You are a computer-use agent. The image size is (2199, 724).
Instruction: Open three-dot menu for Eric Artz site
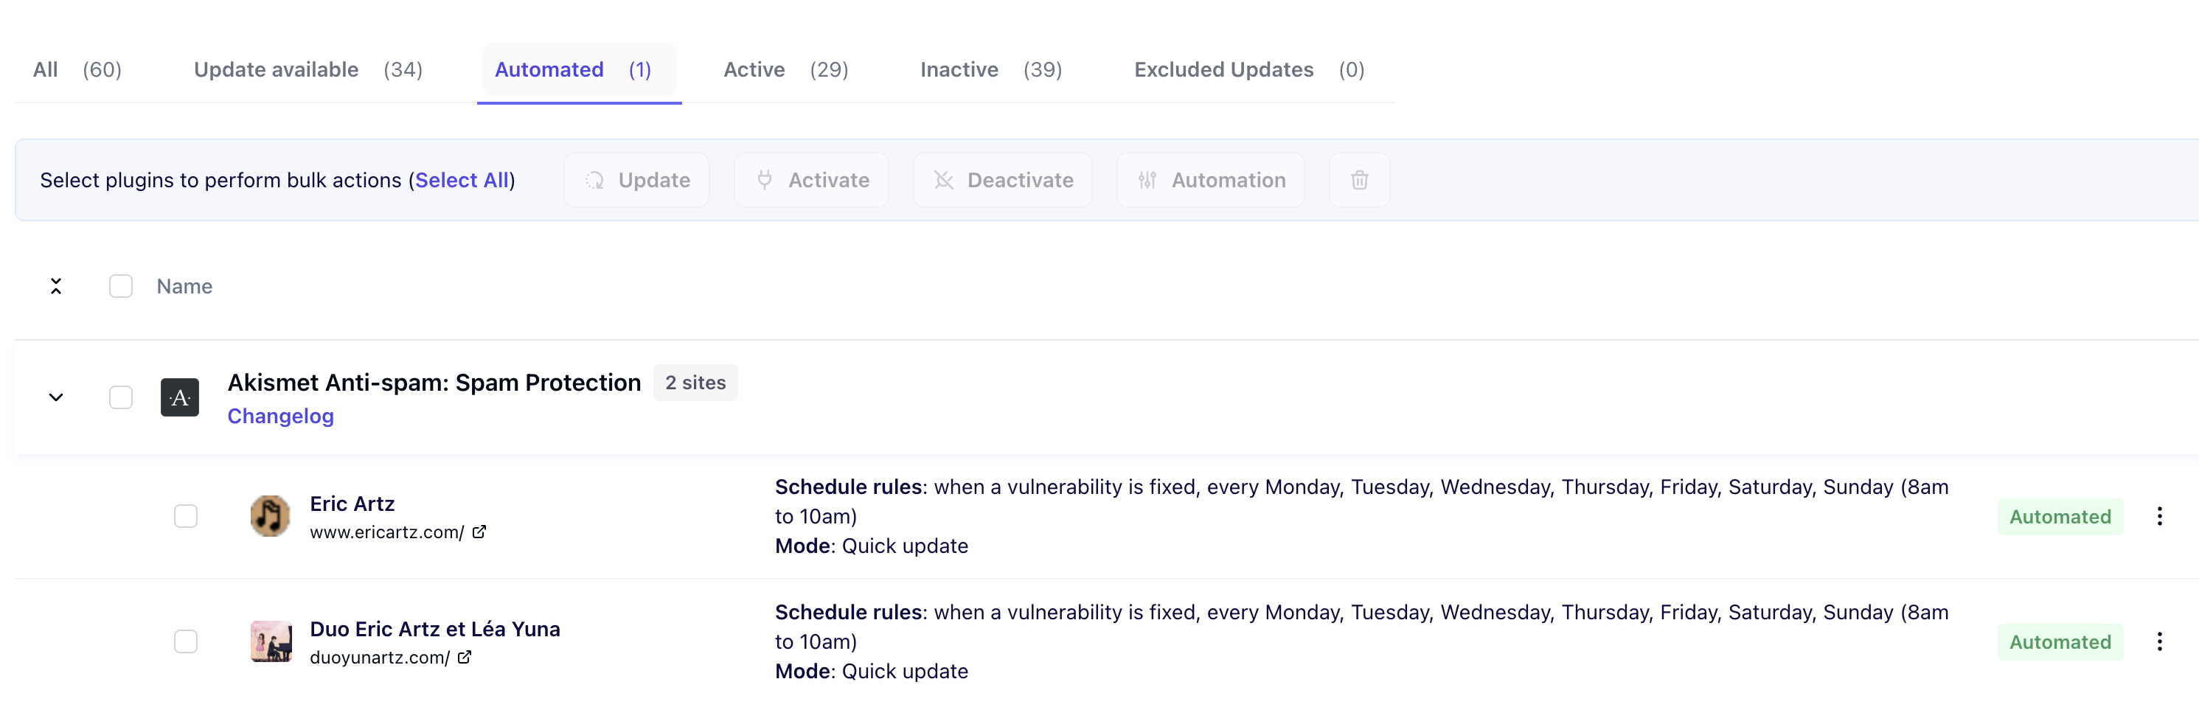(x=2159, y=517)
